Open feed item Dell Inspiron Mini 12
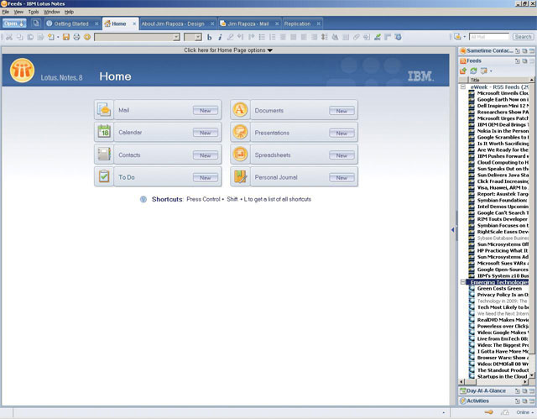 503,106
